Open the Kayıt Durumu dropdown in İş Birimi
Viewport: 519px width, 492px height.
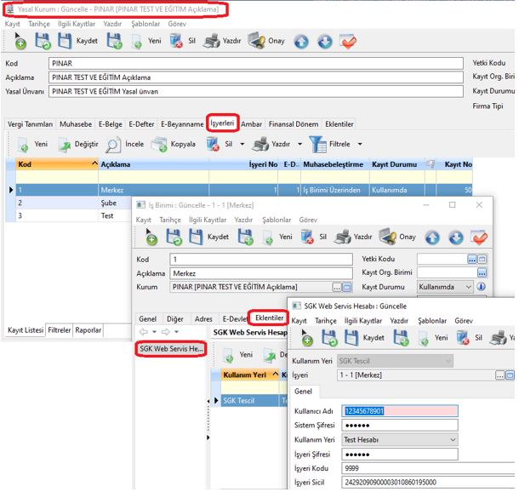point(467,288)
